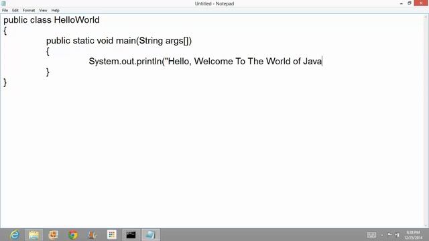Click the Notepad taskbar button

[150, 235]
